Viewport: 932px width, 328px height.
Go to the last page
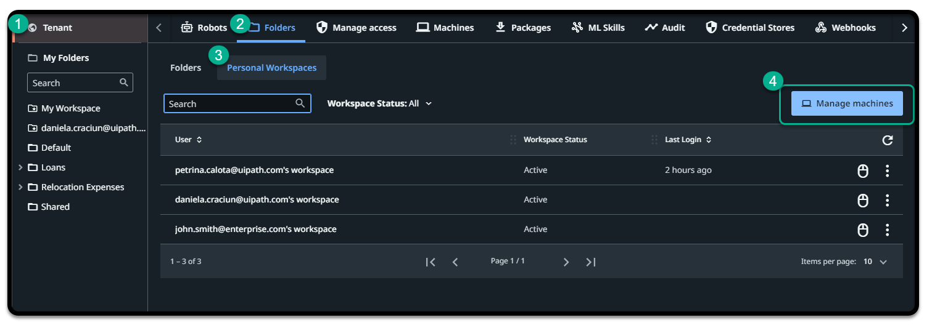pos(591,262)
